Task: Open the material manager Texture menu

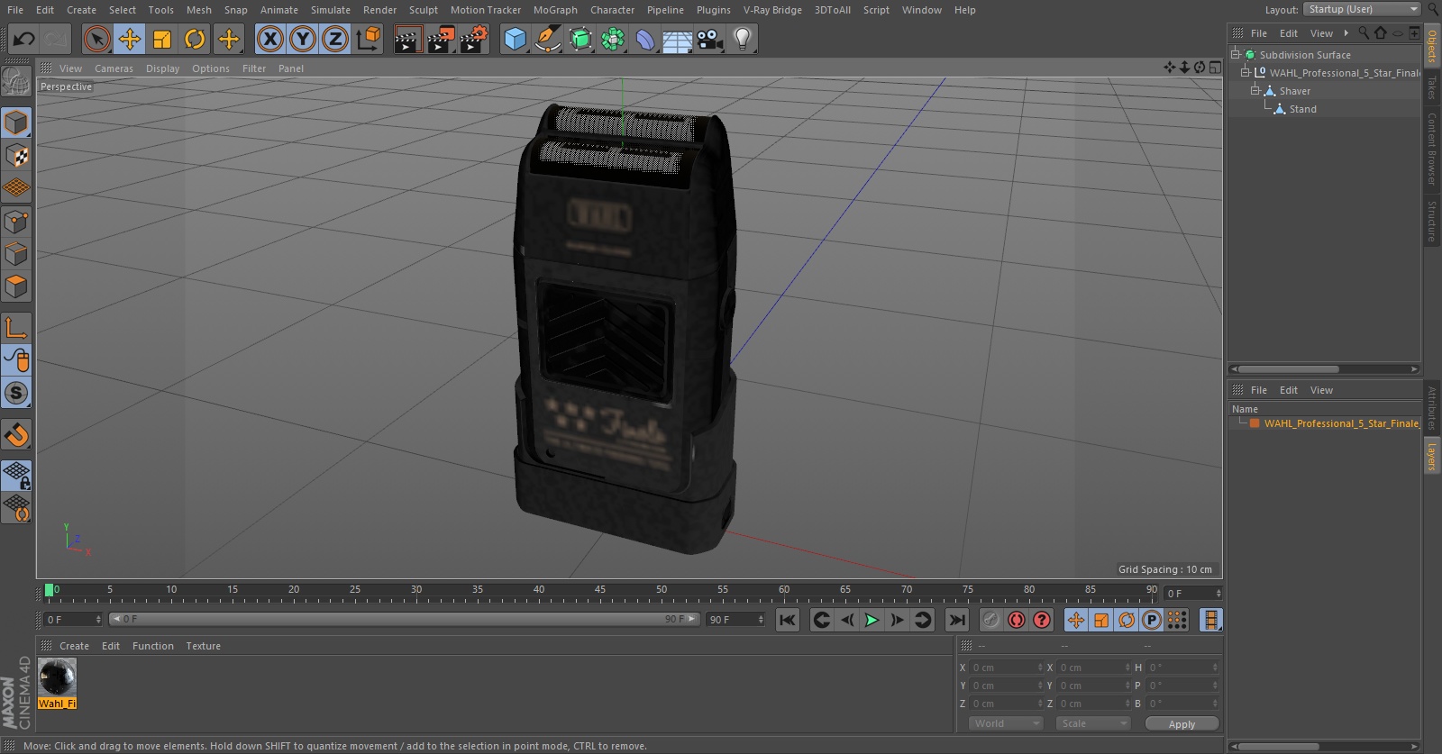Action: tap(203, 646)
